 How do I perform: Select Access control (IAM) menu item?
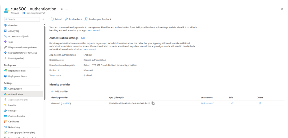click(18, 36)
